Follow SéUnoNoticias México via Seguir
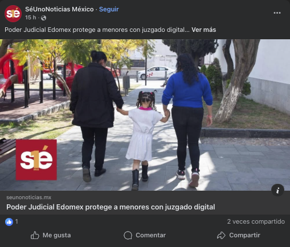The height and width of the screenshot is (247, 290). point(109,9)
